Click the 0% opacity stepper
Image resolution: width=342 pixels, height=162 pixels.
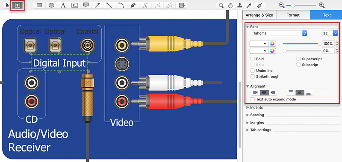(x=336, y=51)
